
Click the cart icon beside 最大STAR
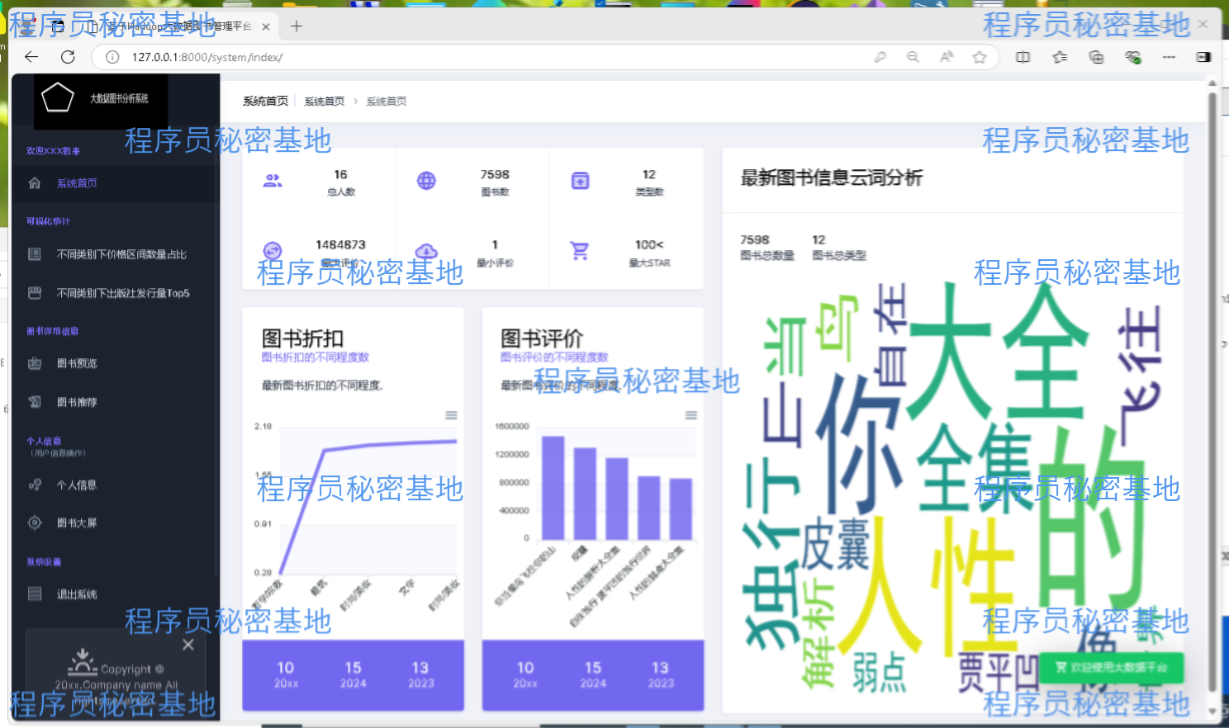580,251
